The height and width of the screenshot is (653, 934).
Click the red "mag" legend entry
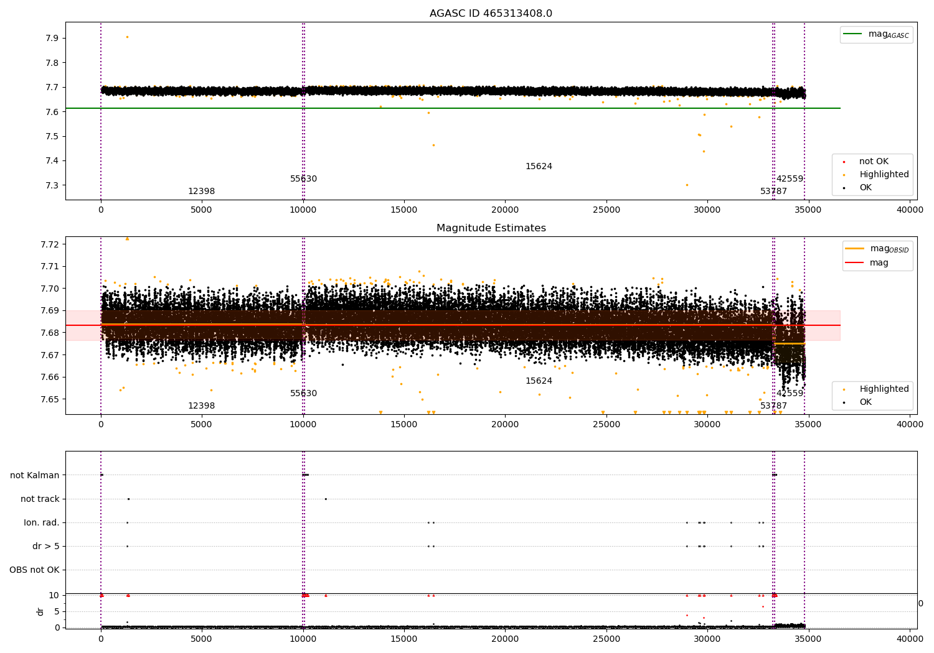868,263
